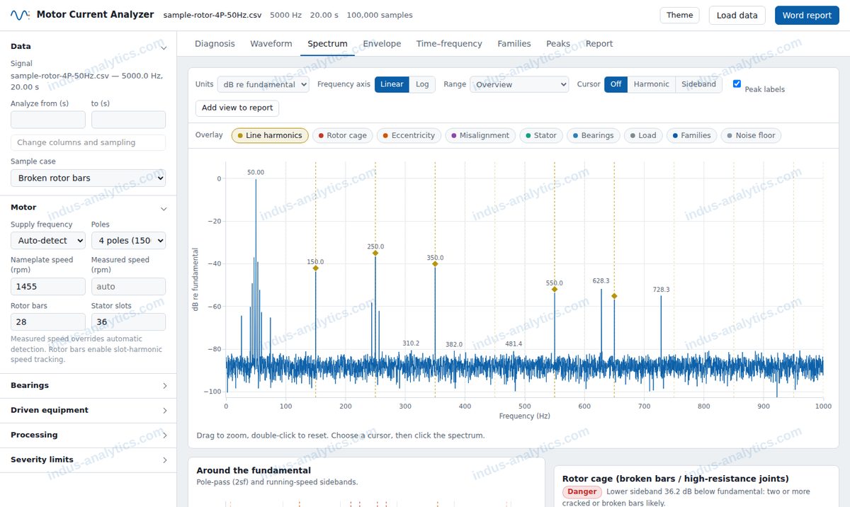Viewport: 850px width, 507px height.
Task: Expand the Processing section
Action: point(88,435)
